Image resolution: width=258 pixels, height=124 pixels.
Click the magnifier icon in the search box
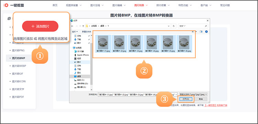click(x=206, y=26)
